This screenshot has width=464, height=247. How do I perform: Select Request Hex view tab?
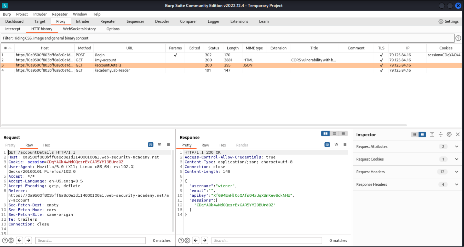pos(47,145)
